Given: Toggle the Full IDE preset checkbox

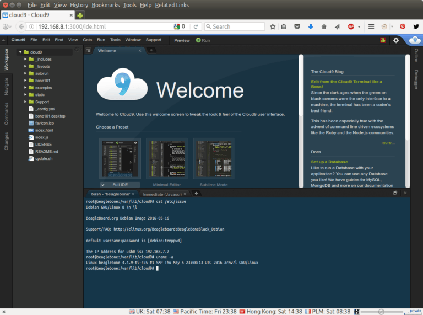Looking at the screenshot, I should coord(103,185).
